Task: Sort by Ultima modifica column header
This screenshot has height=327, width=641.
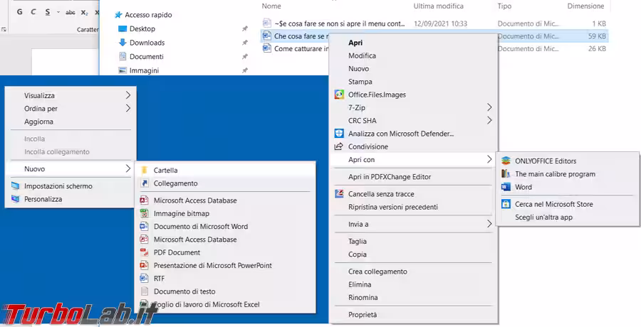Action: coord(439,6)
